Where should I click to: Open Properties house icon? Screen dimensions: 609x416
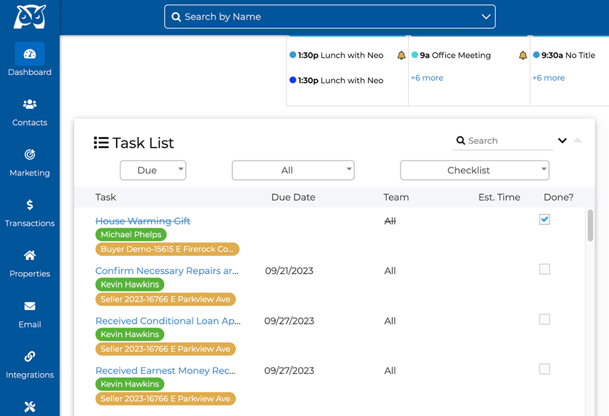(30, 256)
